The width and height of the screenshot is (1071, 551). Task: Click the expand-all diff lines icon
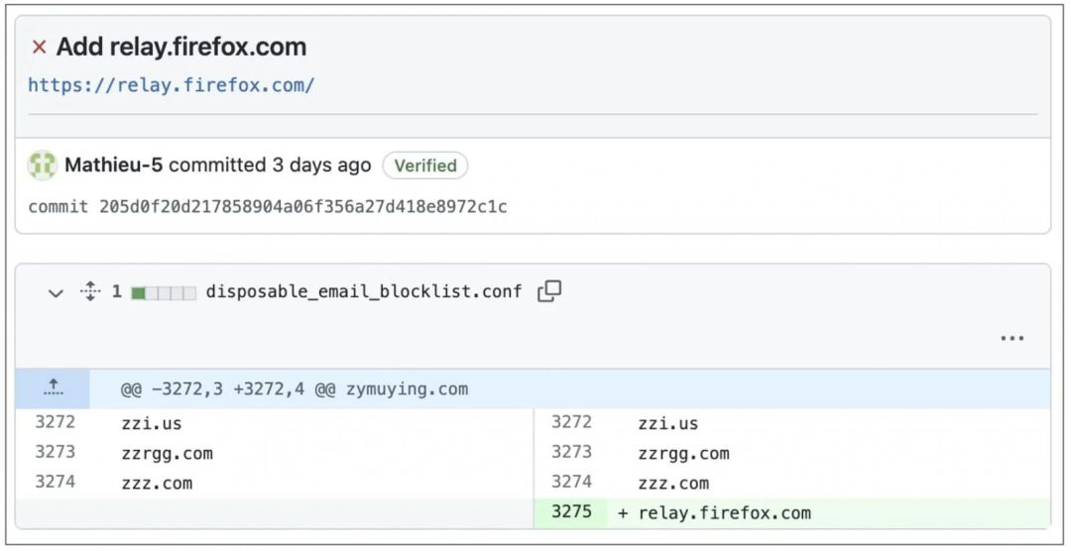(90, 291)
